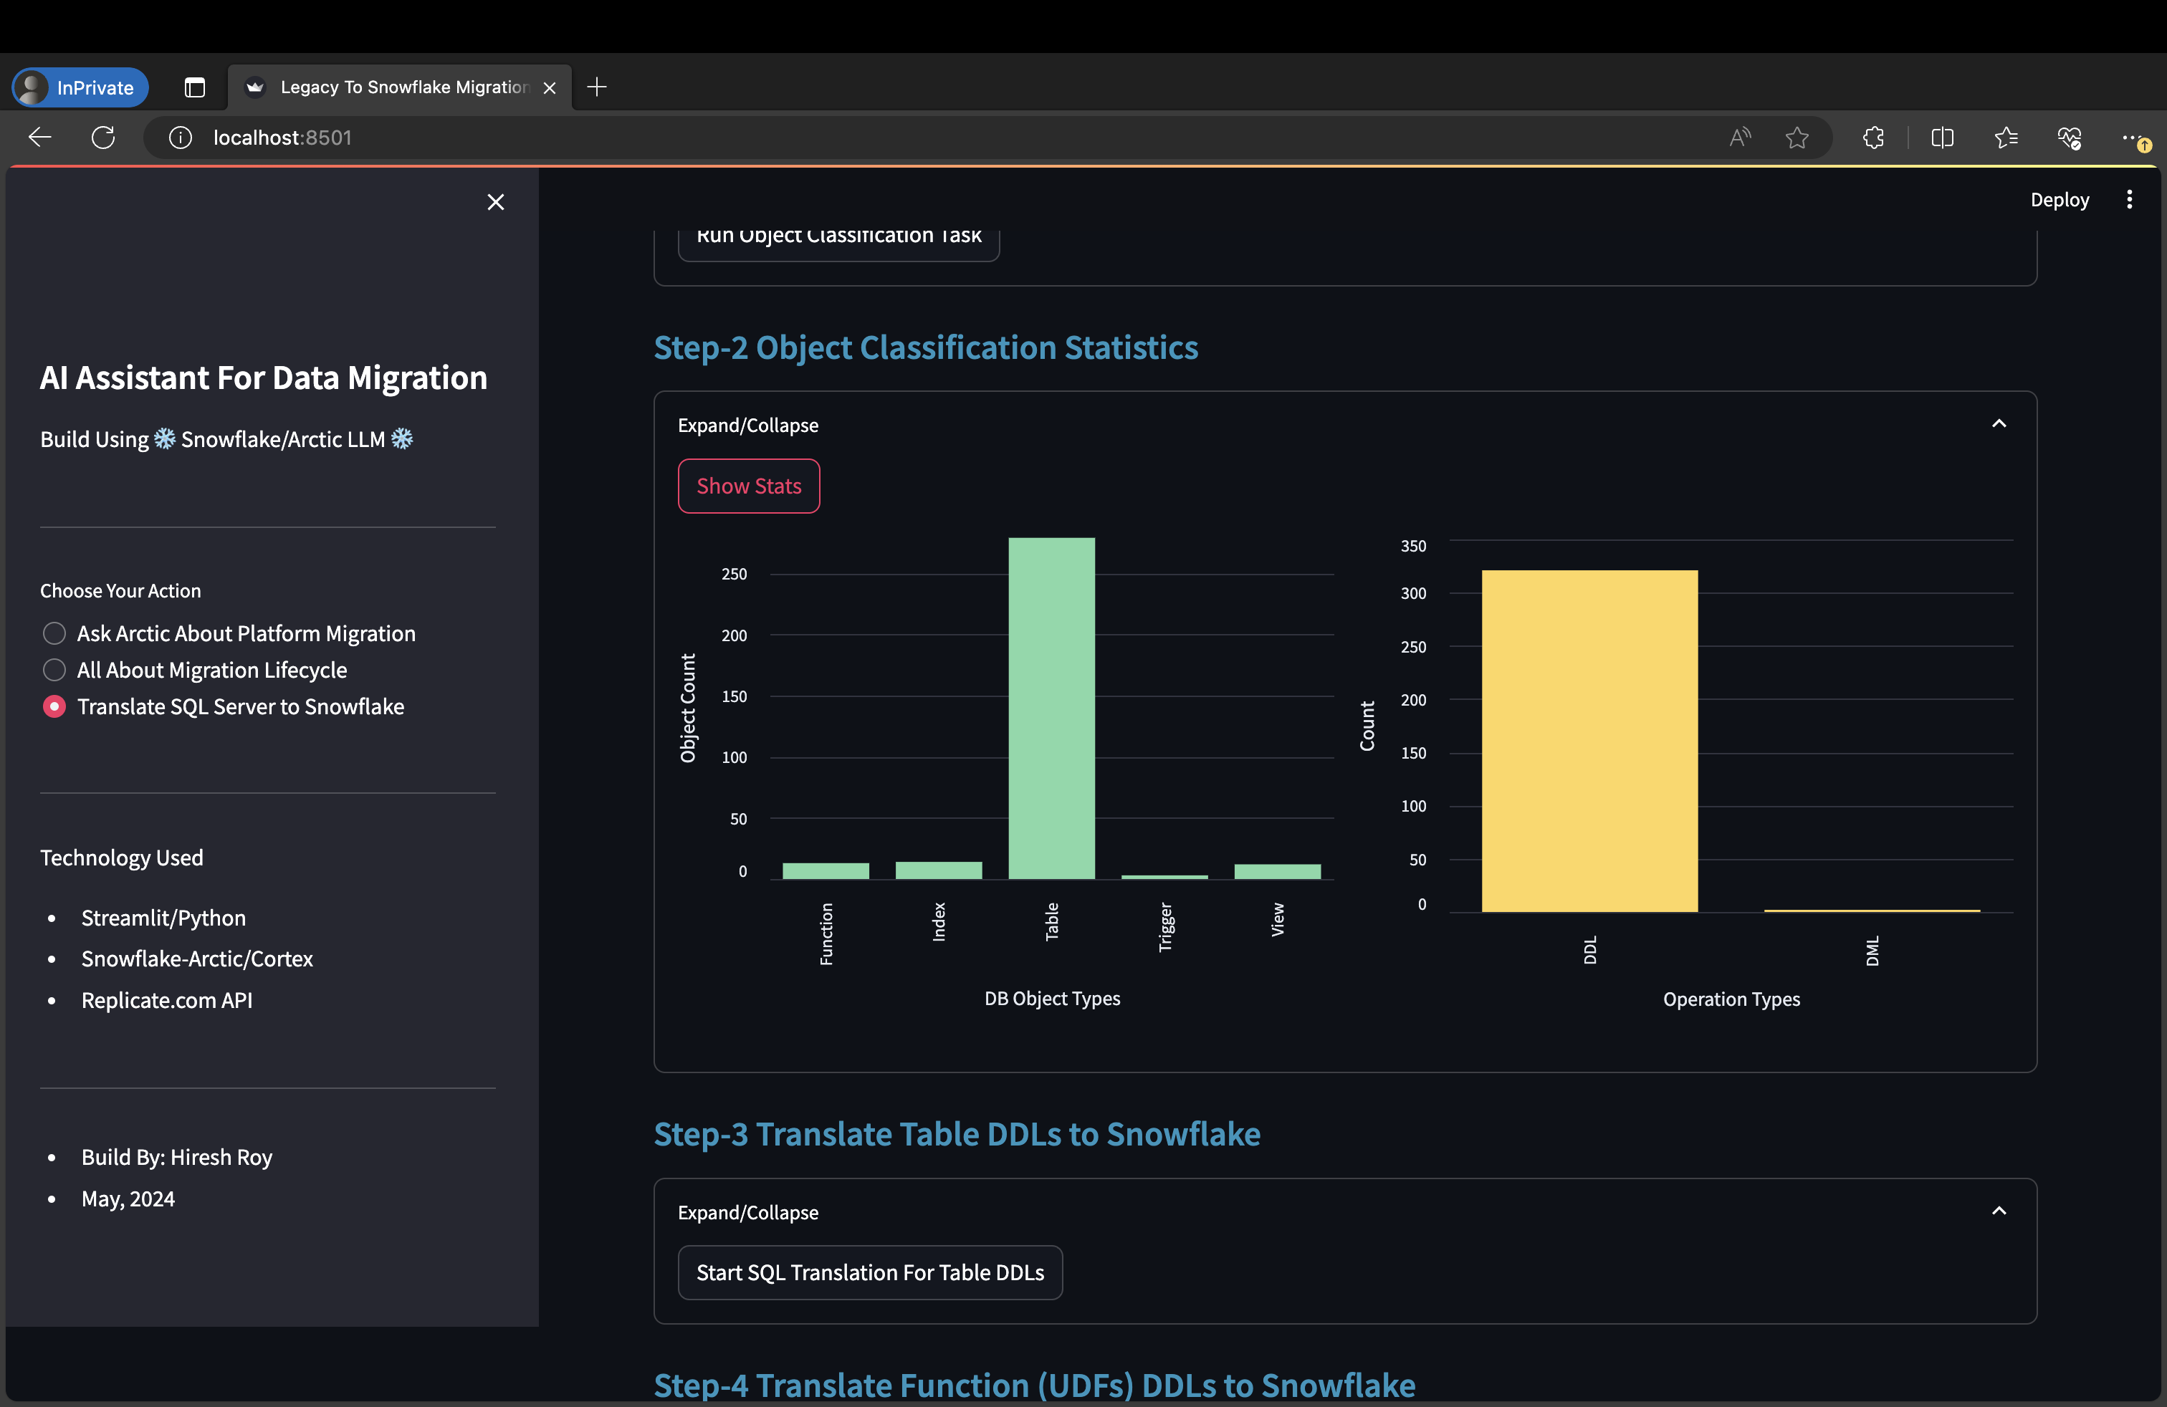Open Streamlit three-dot main menu
2167x1407 pixels.
point(2129,199)
